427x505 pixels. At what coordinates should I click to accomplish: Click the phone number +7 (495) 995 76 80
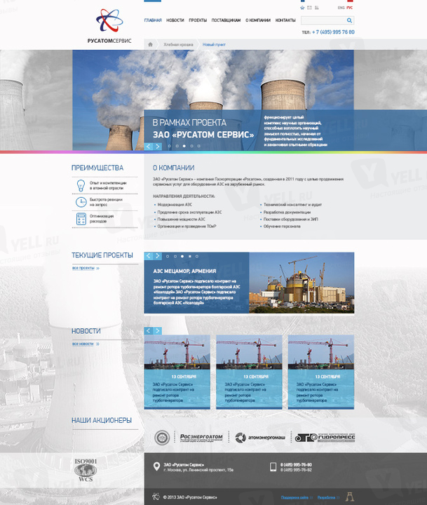[x=333, y=32]
